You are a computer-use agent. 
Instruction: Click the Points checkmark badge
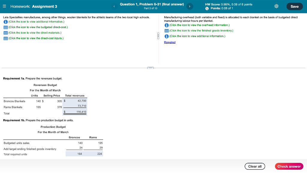(207, 7)
